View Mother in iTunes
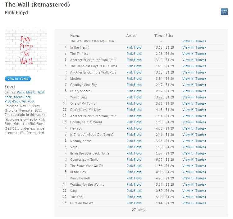Image resolution: width=233 pixels, height=219 pixels. click(194, 79)
